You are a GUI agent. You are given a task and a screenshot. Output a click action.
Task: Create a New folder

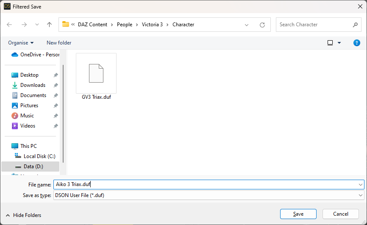pos(59,43)
